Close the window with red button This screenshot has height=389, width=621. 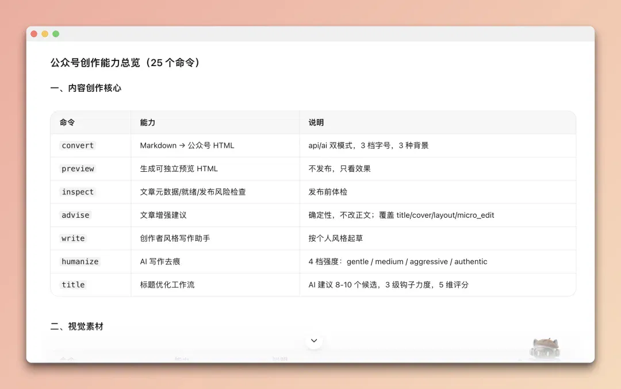(x=34, y=34)
